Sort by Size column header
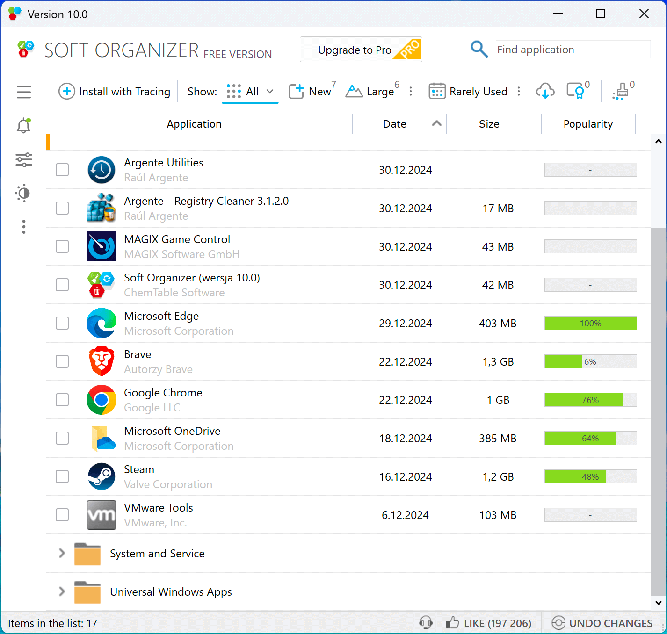This screenshot has width=667, height=634. pos(489,124)
